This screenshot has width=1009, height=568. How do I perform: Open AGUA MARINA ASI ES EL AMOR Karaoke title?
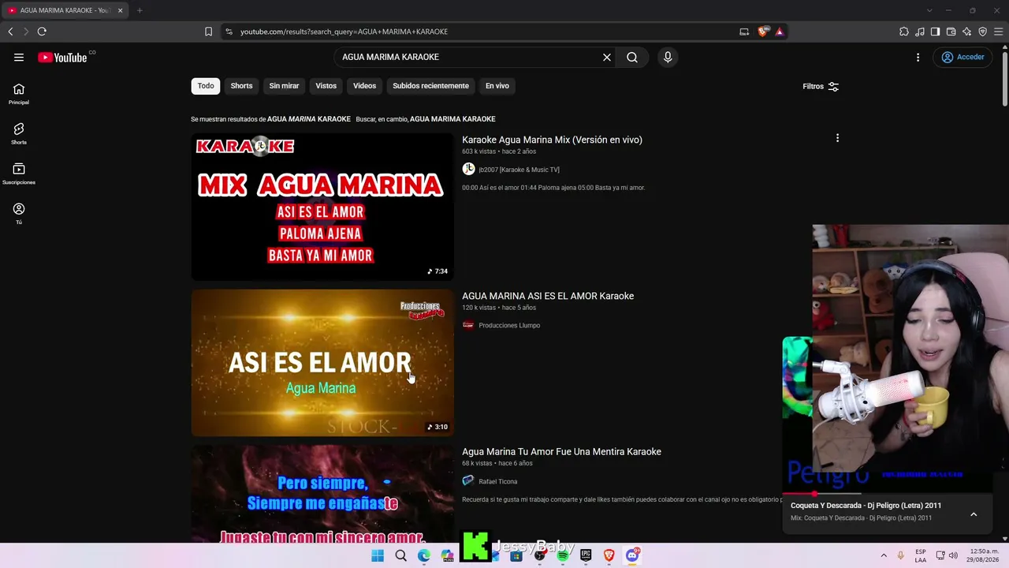coord(548,296)
